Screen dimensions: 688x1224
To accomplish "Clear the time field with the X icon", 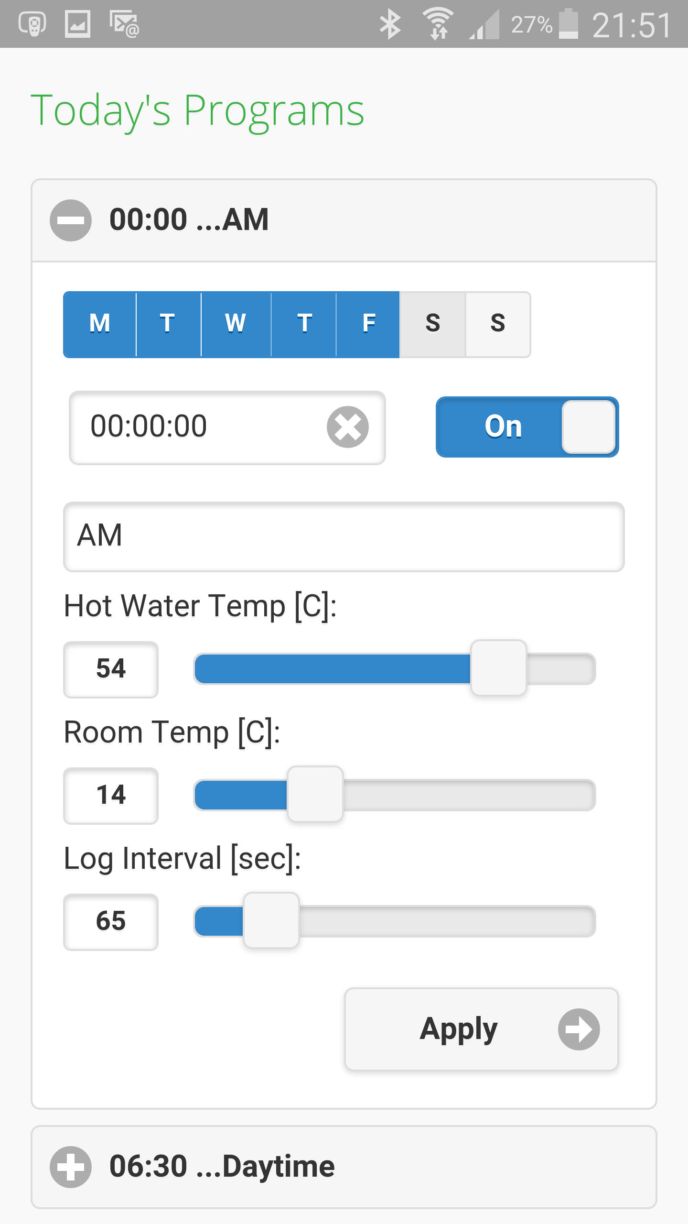I will click(348, 427).
